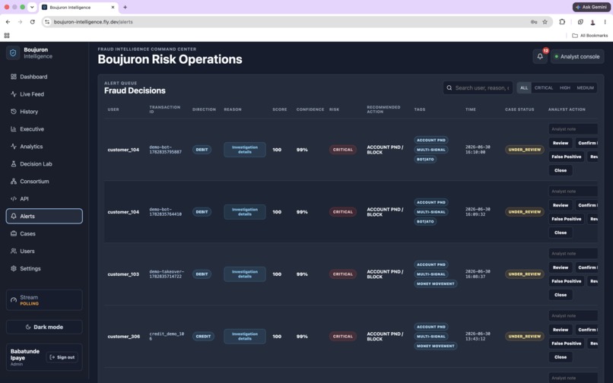Screen dimensions: 613x383
Task: Filter alerts by MEDIUM
Action: 586,88
